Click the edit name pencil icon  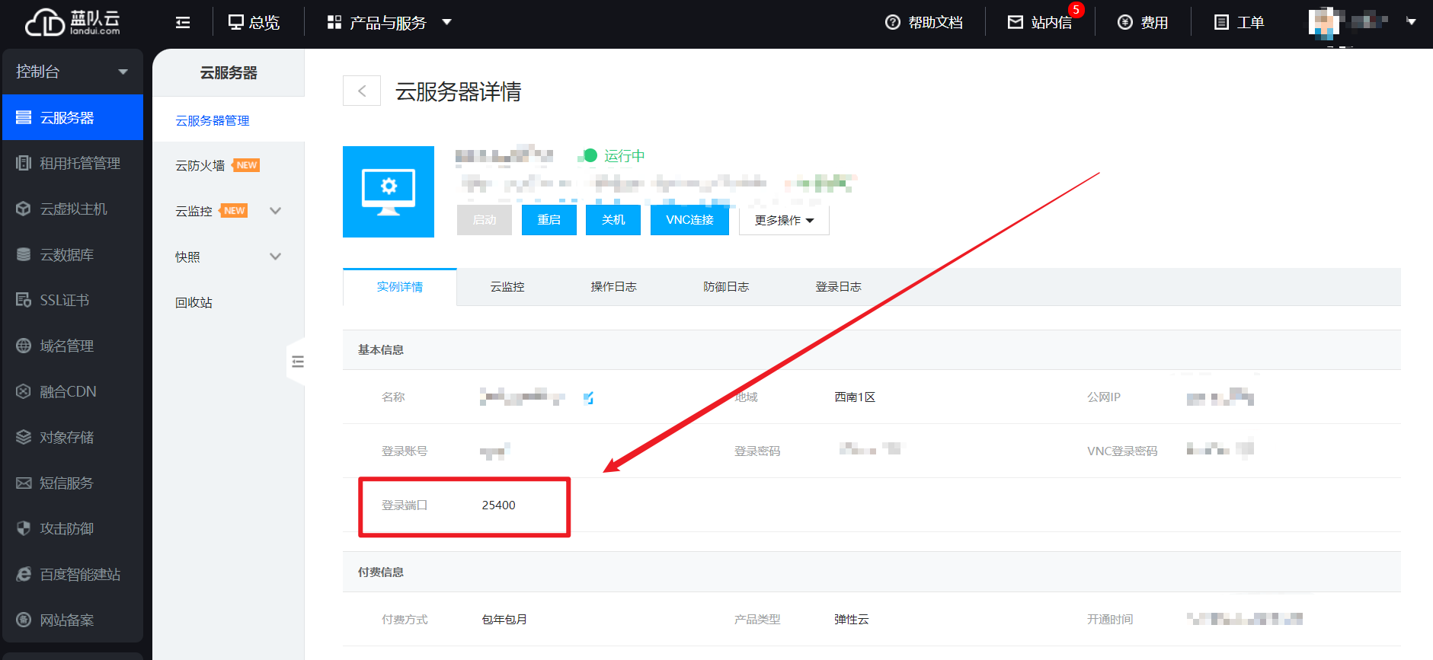588,397
